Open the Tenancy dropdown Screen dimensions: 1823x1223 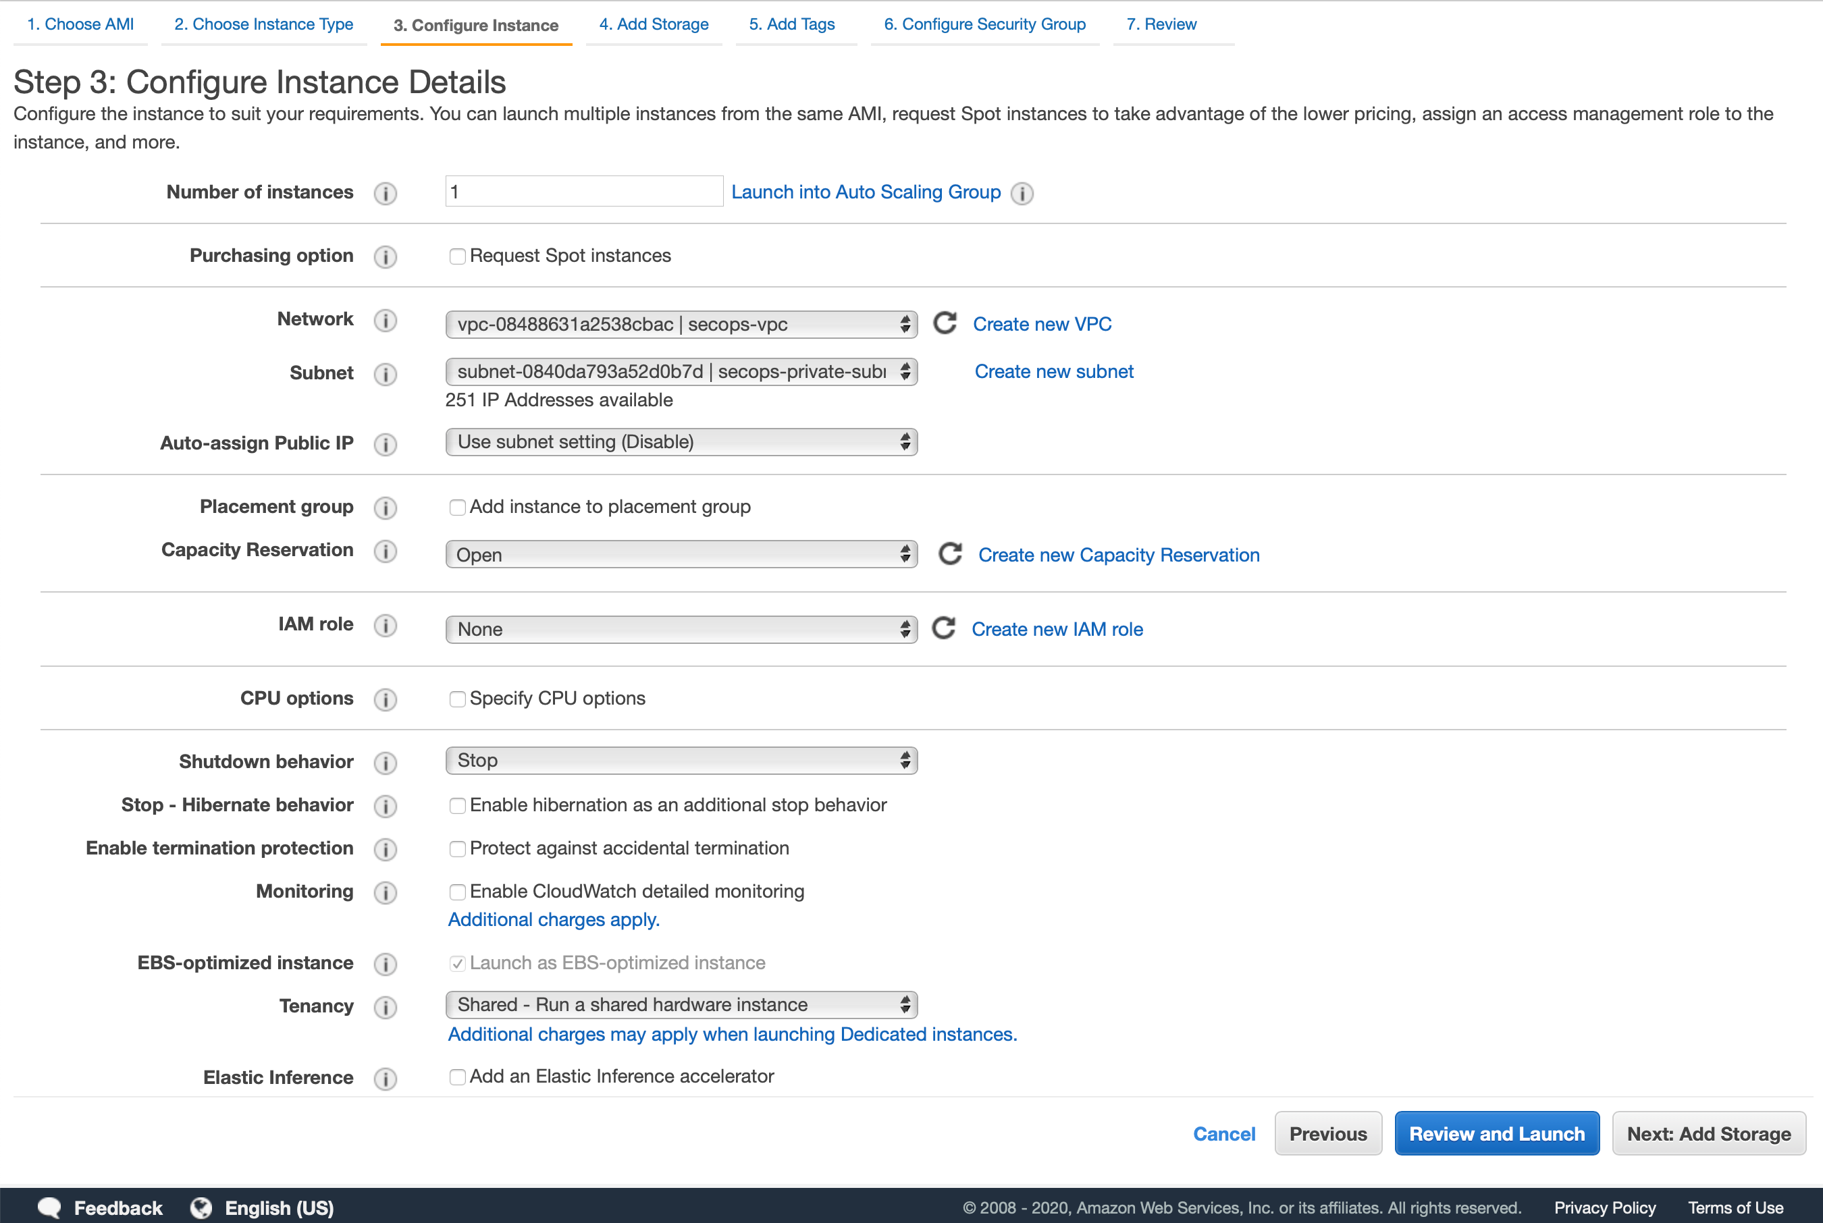click(x=680, y=1004)
